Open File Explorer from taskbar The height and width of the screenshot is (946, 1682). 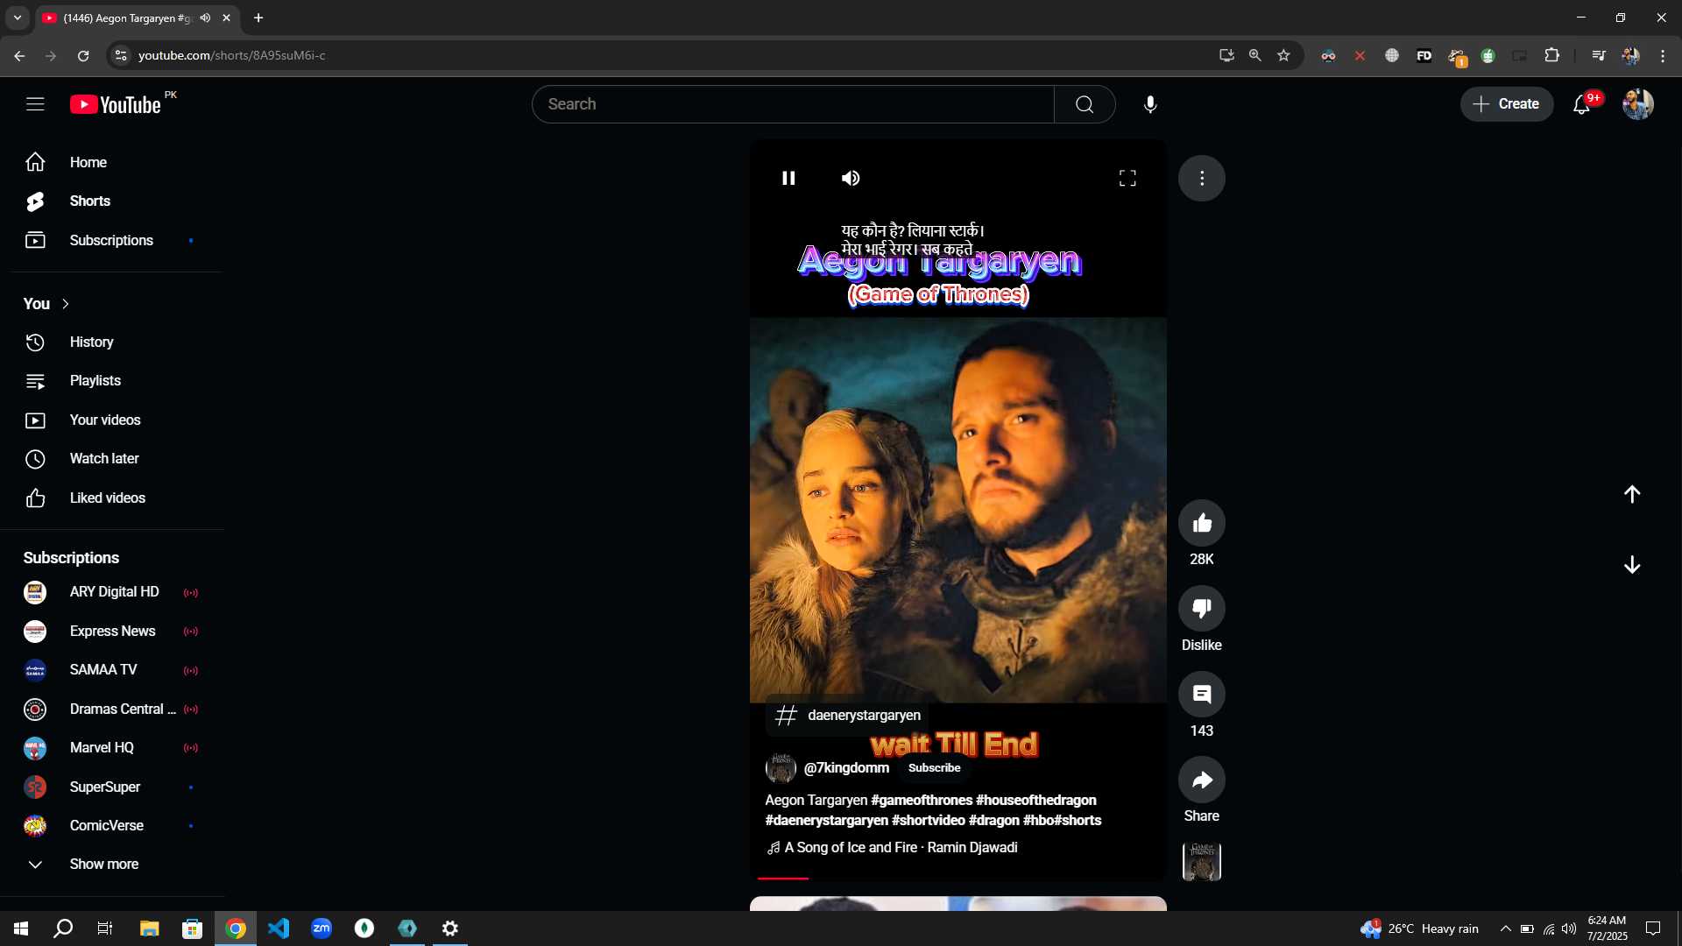click(149, 928)
